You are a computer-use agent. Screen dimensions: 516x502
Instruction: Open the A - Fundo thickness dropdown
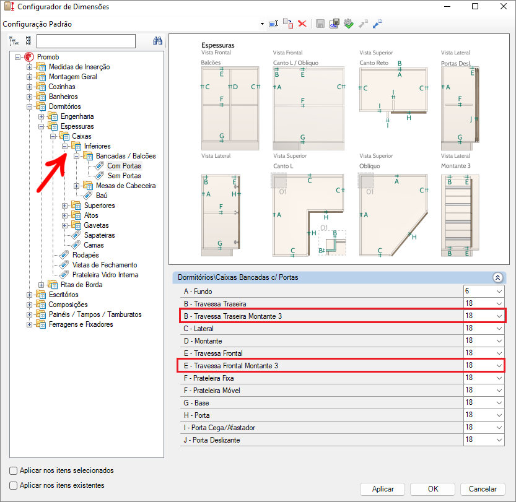[499, 291]
